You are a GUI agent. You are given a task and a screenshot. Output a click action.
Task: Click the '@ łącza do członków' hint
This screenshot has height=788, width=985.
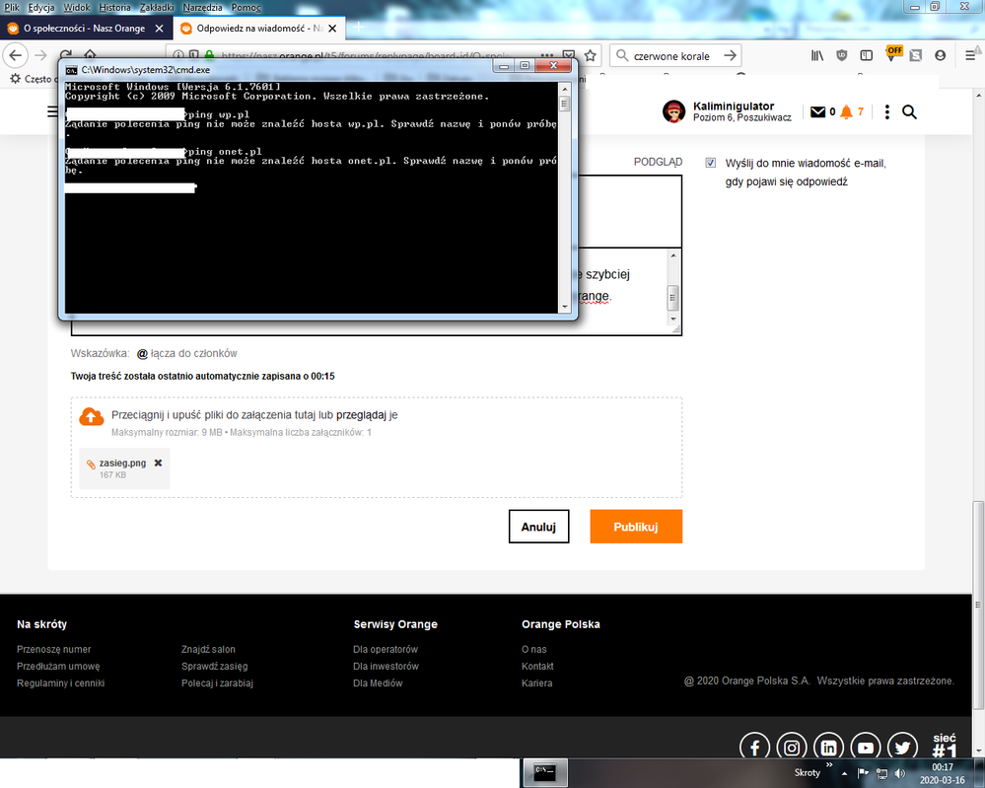coord(187,353)
